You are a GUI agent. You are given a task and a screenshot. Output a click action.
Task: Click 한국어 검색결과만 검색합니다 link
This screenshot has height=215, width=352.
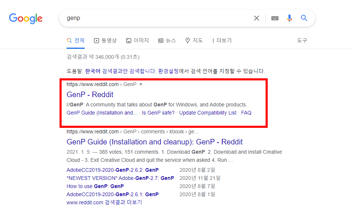point(120,71)
